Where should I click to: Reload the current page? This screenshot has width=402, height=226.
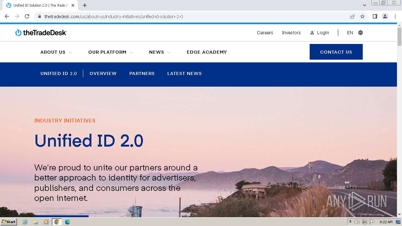[x=27, y=16]
